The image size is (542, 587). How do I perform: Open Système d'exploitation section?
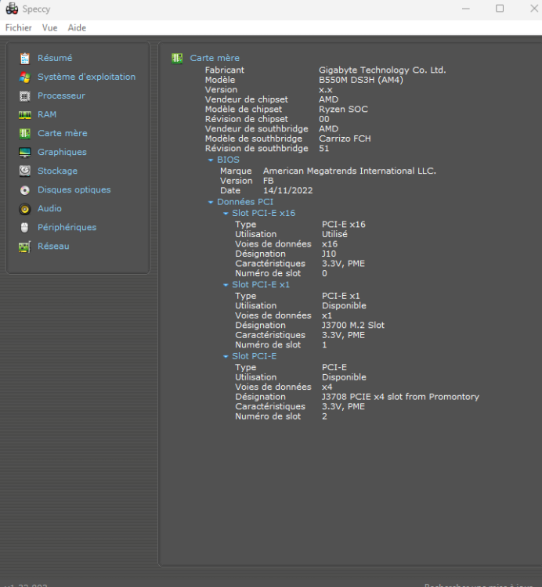tap(86, 77)
